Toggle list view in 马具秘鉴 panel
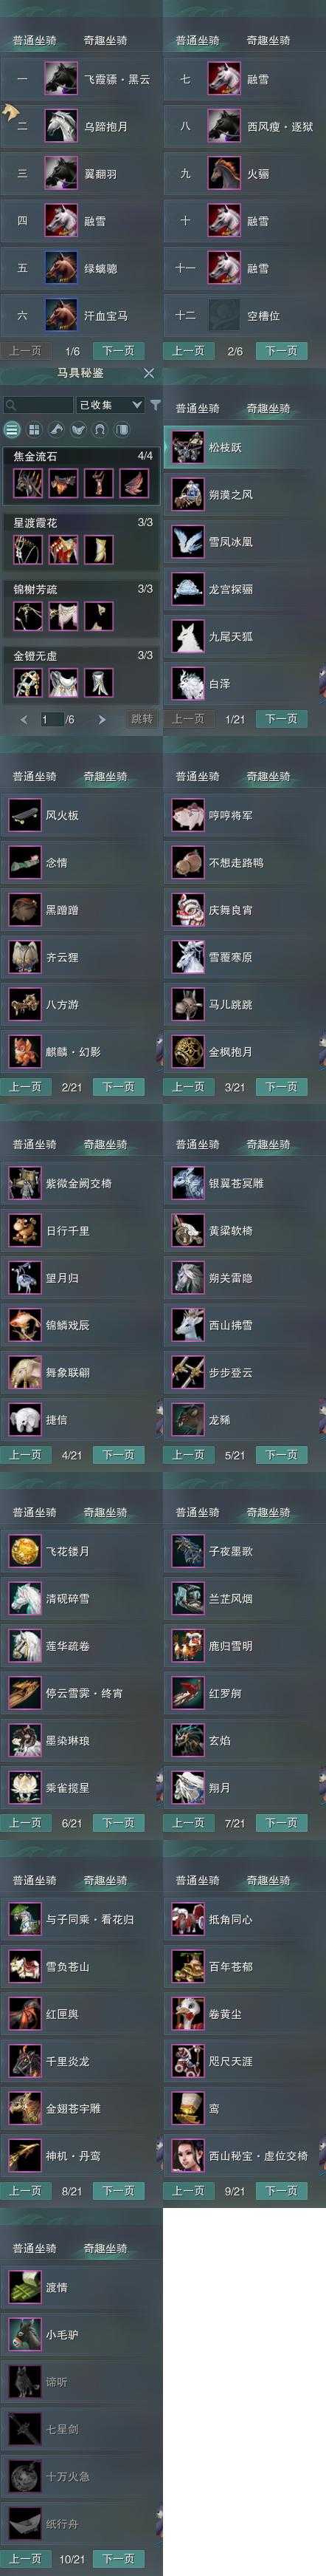Screen dimensions: 326x2576 [12, 430]
